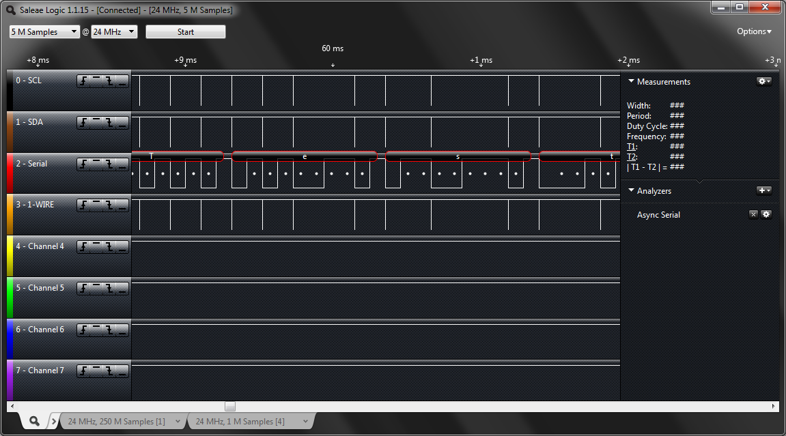786x436 pixels.
Task: Set falling edge trigger on 0 - SCL
Action: (109, 81)
